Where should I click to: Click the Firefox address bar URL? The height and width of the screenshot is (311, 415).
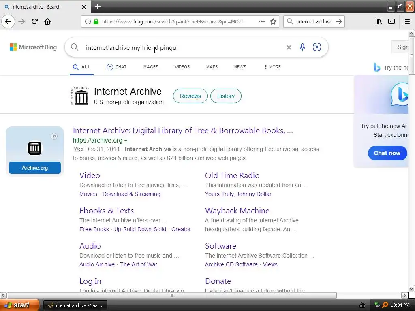[172, 21]
